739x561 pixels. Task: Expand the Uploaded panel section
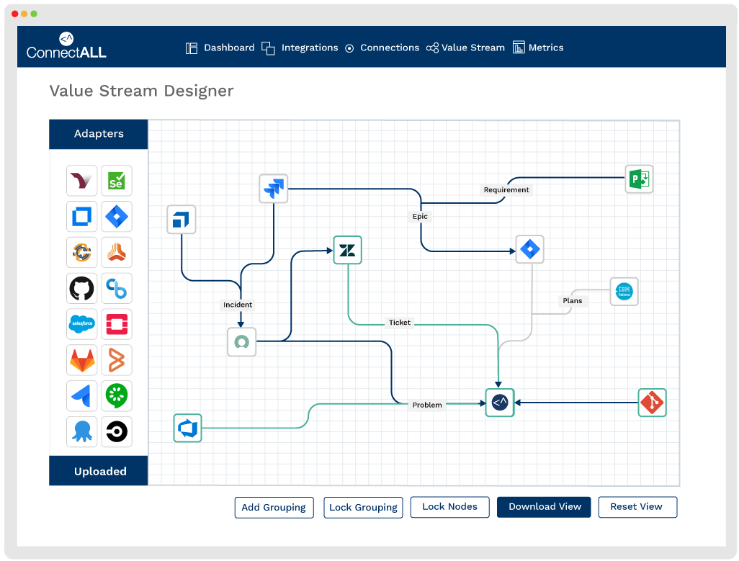coord(99,470)
